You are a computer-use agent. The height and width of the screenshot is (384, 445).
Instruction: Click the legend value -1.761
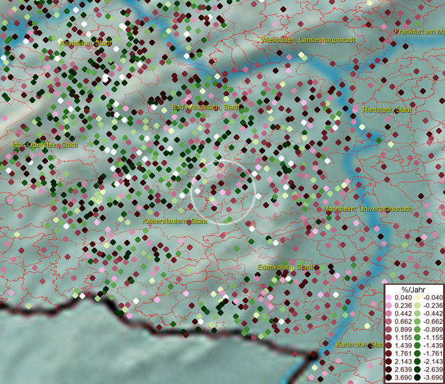(433, 353)
